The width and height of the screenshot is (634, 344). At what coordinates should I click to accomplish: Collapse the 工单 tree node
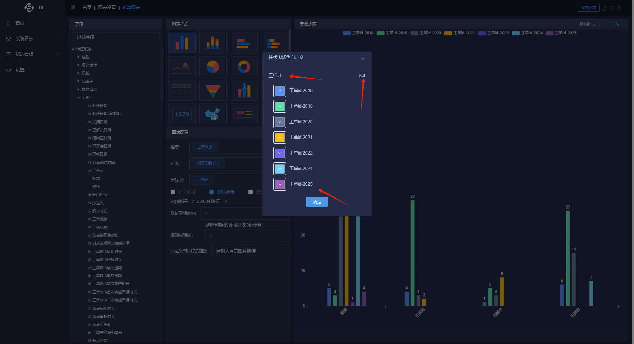pyautogui.click(x=79, y=98)
